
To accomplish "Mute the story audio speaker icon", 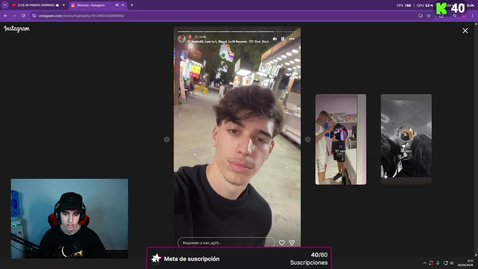I will (x=275, y=39).
